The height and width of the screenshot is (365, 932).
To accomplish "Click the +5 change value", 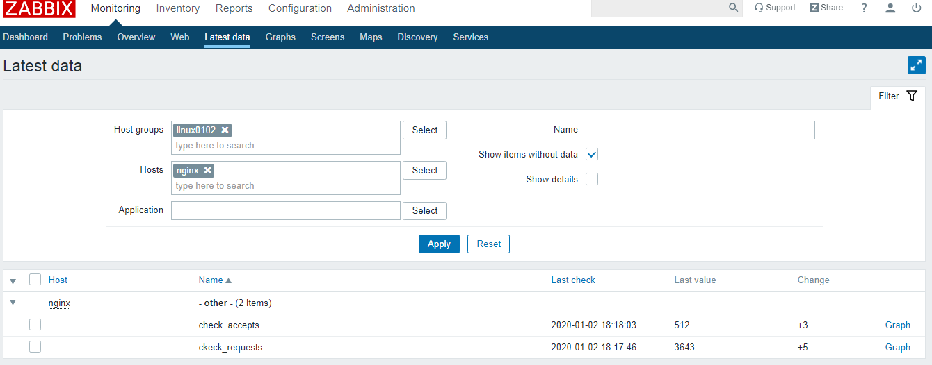I will pos(803,347).
